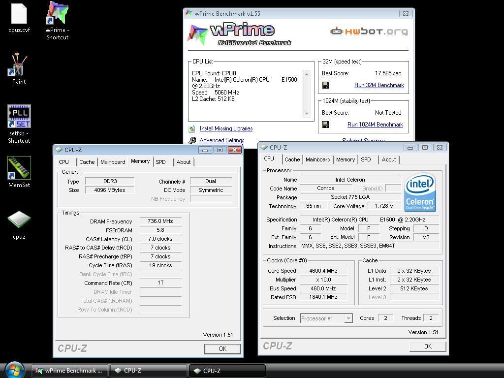Image resolution: width=504 pixels, height=378 pixels.
Task: Click the Bus Speed 460.0 MHz value
Action: pos(323,288)
